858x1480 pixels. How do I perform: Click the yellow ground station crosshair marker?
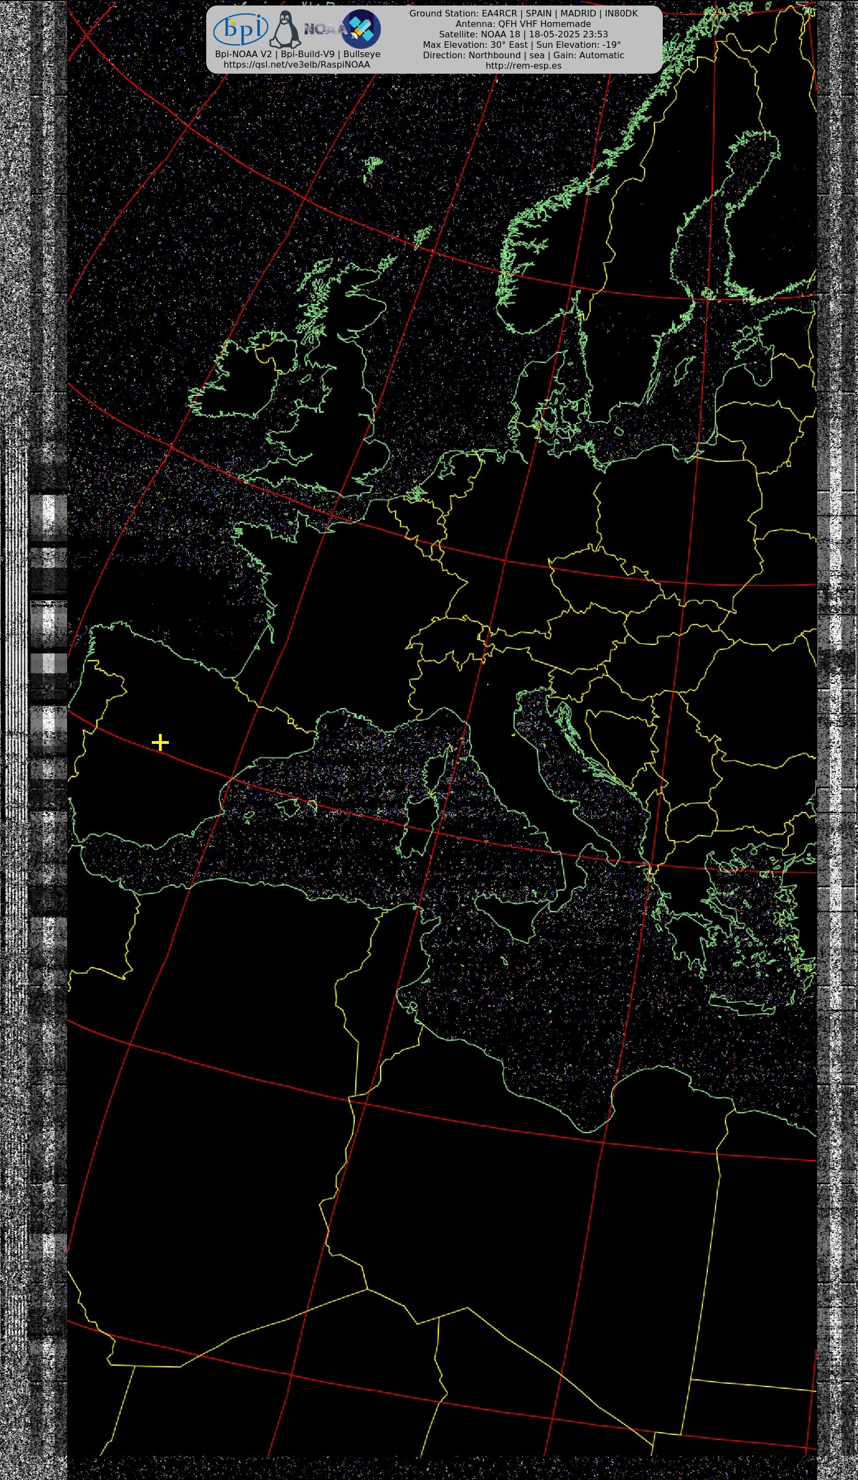click(x=160, y=743)
